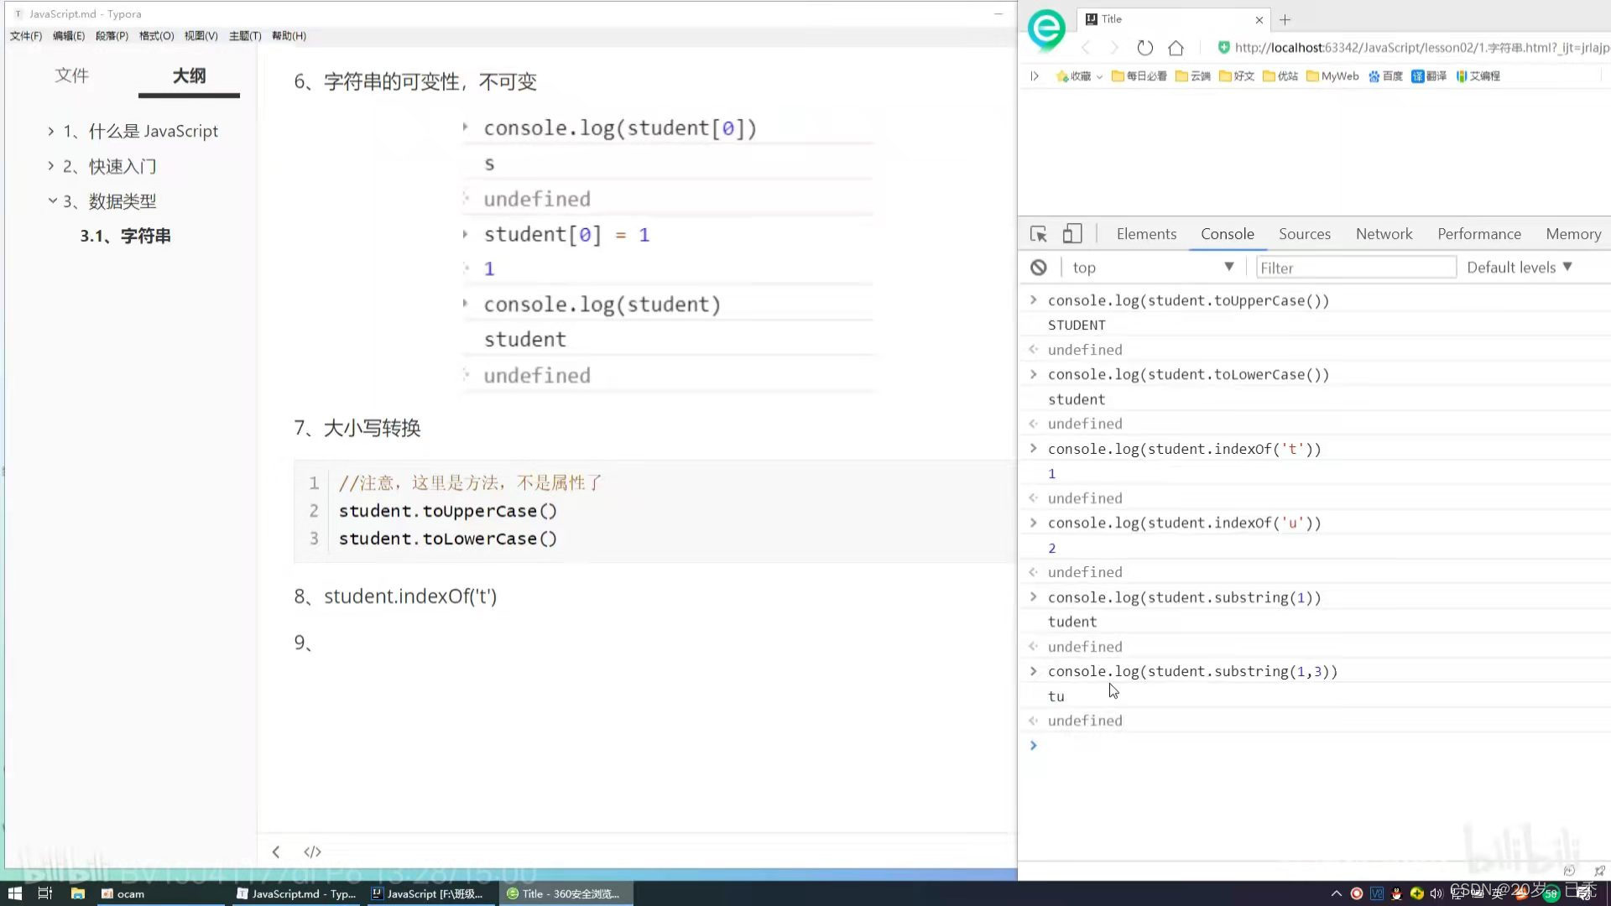Click the browser reload icon
The width and height of the screenshot is (1611, 906).
(1144, 48)
